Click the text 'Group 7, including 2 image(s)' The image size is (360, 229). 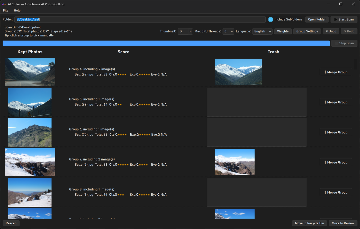92,159
